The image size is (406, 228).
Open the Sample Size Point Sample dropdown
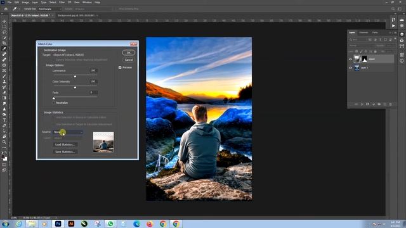click(x=49, y=9)
